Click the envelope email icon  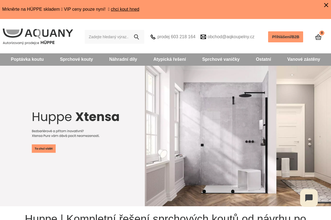pyautogui.click(x=203, y=37)
